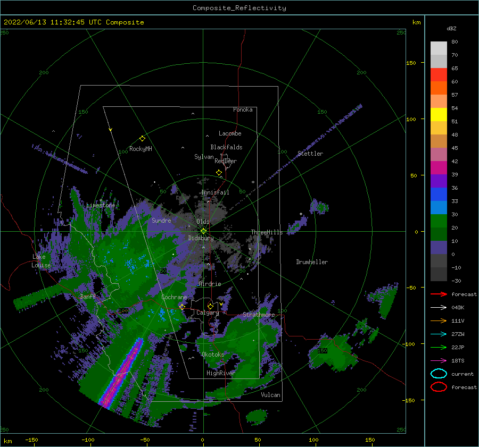Click the RockyMH label
479x447 pixels.
tap(141, 149)
